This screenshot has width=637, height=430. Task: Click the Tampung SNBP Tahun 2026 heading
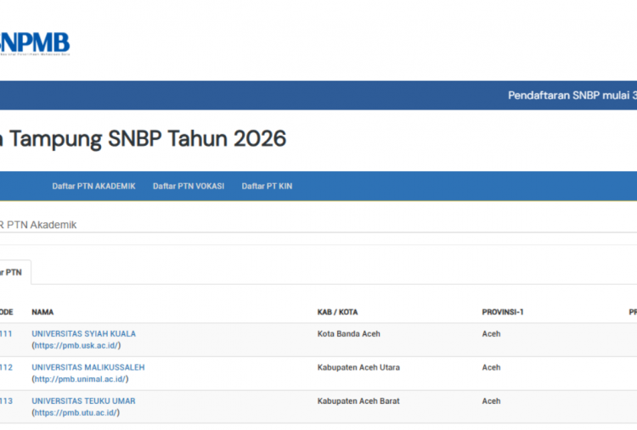click(x=148, y=139)
